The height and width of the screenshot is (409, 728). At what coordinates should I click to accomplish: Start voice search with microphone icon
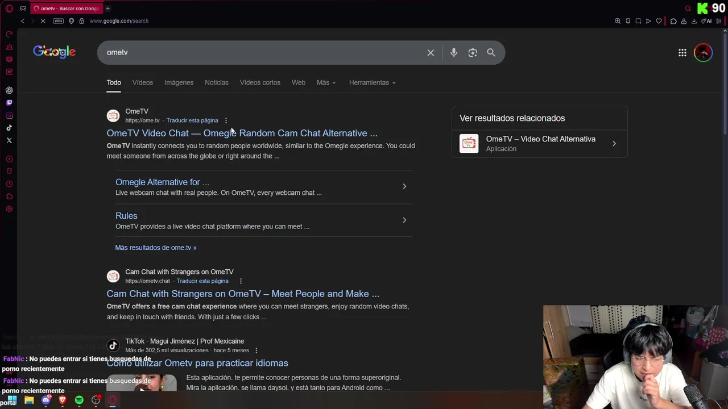[453, 53]
